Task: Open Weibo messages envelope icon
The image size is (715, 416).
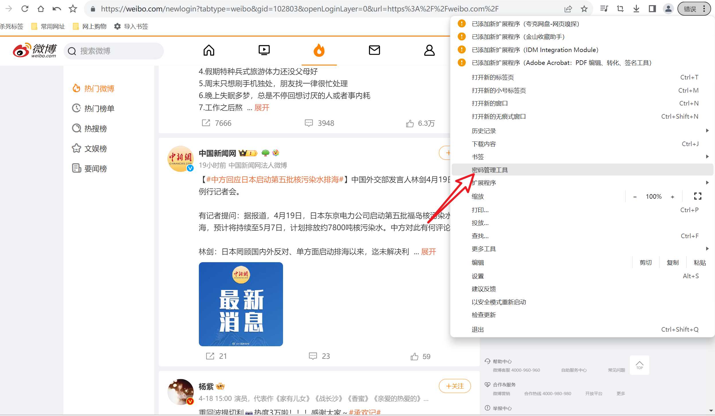Action: (374, 50)
